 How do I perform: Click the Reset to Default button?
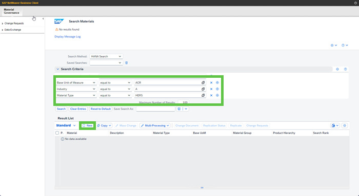coord(101,109)
